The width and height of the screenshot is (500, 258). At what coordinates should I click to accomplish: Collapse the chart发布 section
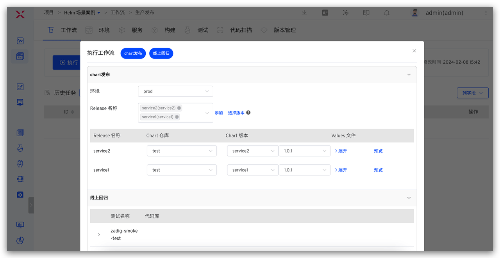click(409, 75)
